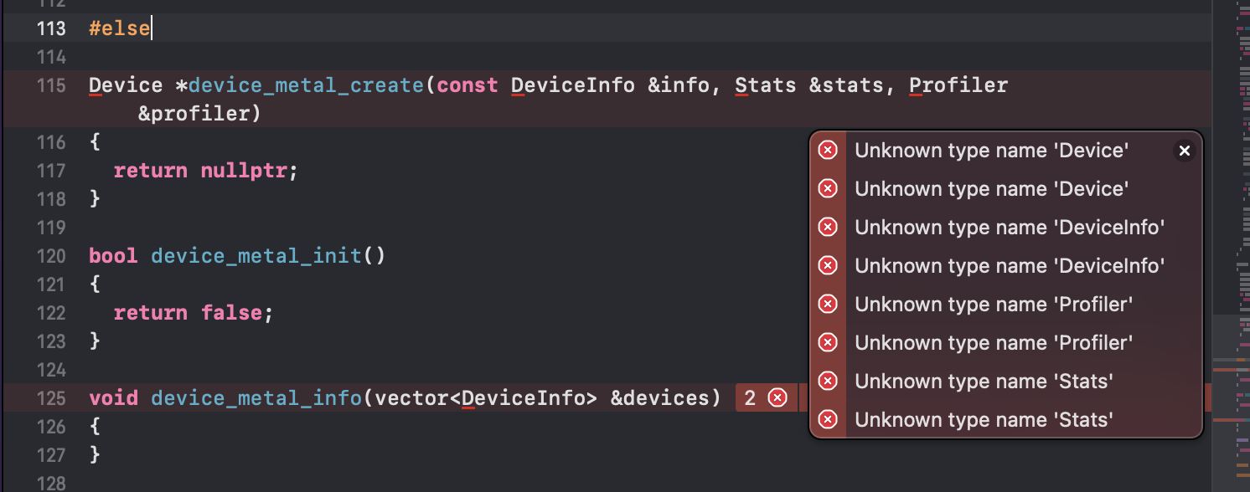Click line number 113 in the gutter

51,28
